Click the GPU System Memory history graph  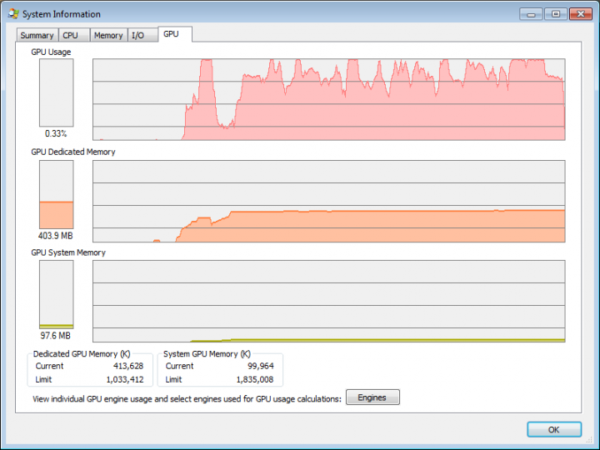328,301
